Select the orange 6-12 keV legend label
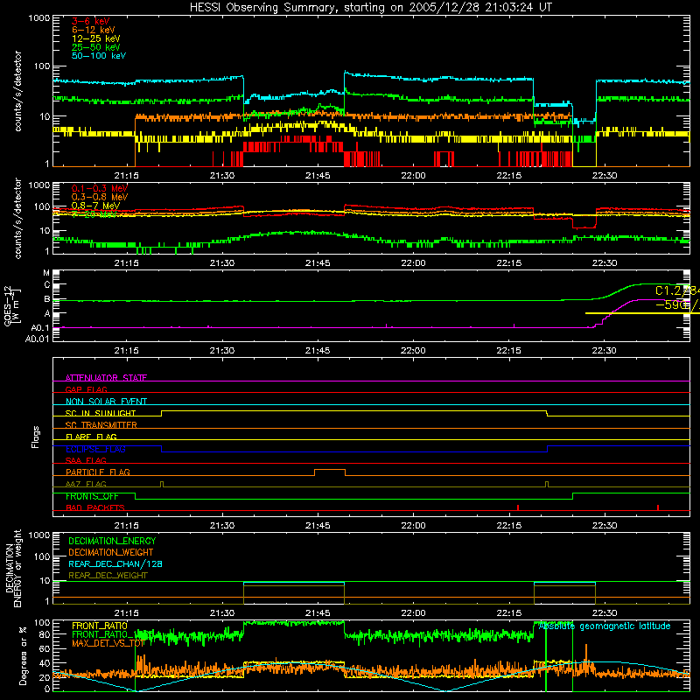Viewport: 700px width, 700px height. click(94, 30)
